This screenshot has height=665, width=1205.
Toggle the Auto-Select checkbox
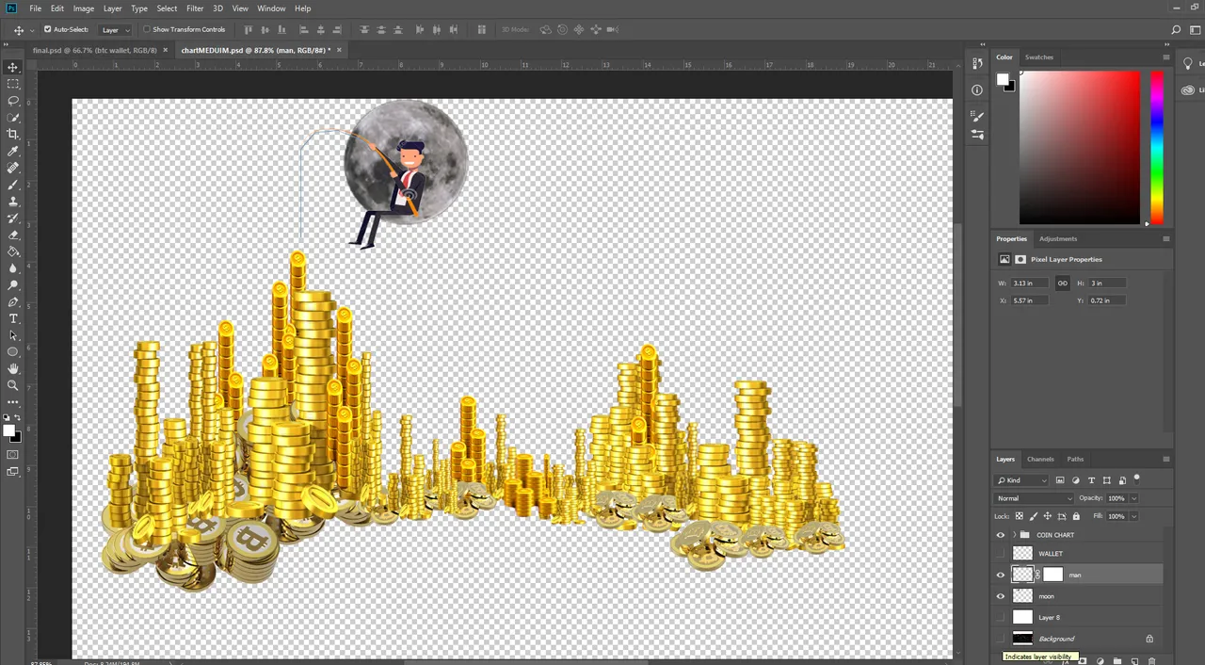pos(48,29)
